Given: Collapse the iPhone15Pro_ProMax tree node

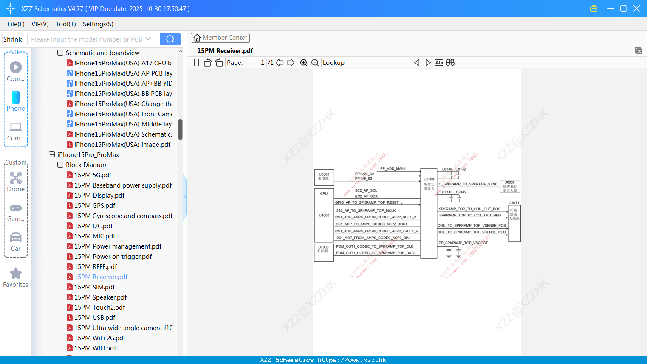Looking at the screenshot, I should pos(52,155).
